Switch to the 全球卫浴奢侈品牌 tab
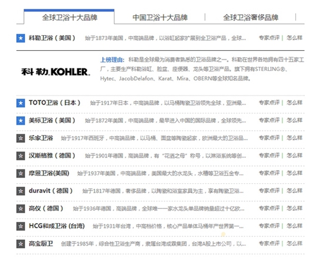 tap(251, 17)
